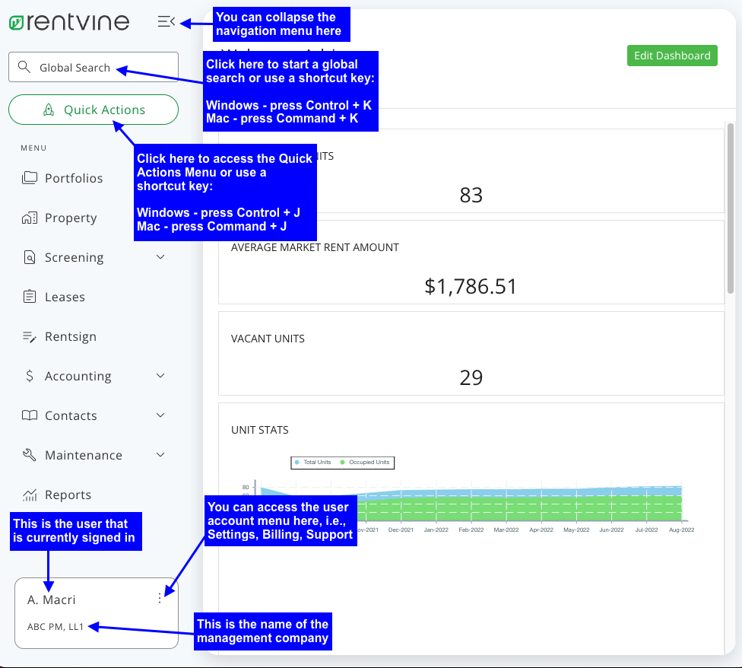742x668 pixels.
Task: Click the Rentvine logo
Action: coord(69,22)
